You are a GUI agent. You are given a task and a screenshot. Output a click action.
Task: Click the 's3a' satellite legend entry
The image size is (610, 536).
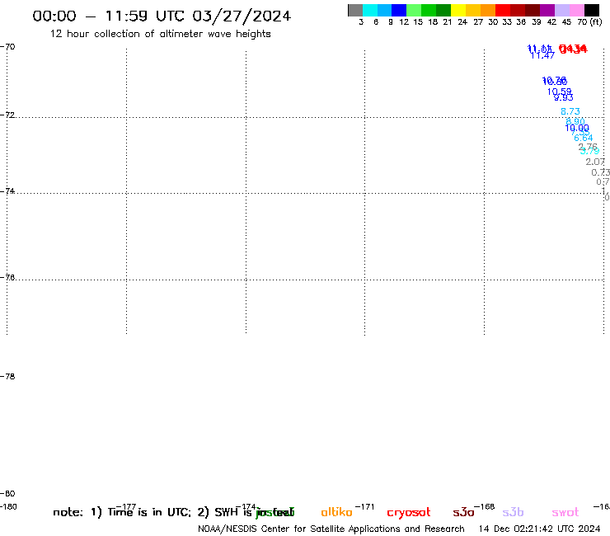click(x=463, y=513)
